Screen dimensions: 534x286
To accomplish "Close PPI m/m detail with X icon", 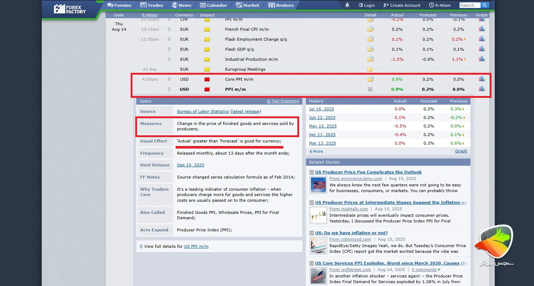I will pos(370,89).
